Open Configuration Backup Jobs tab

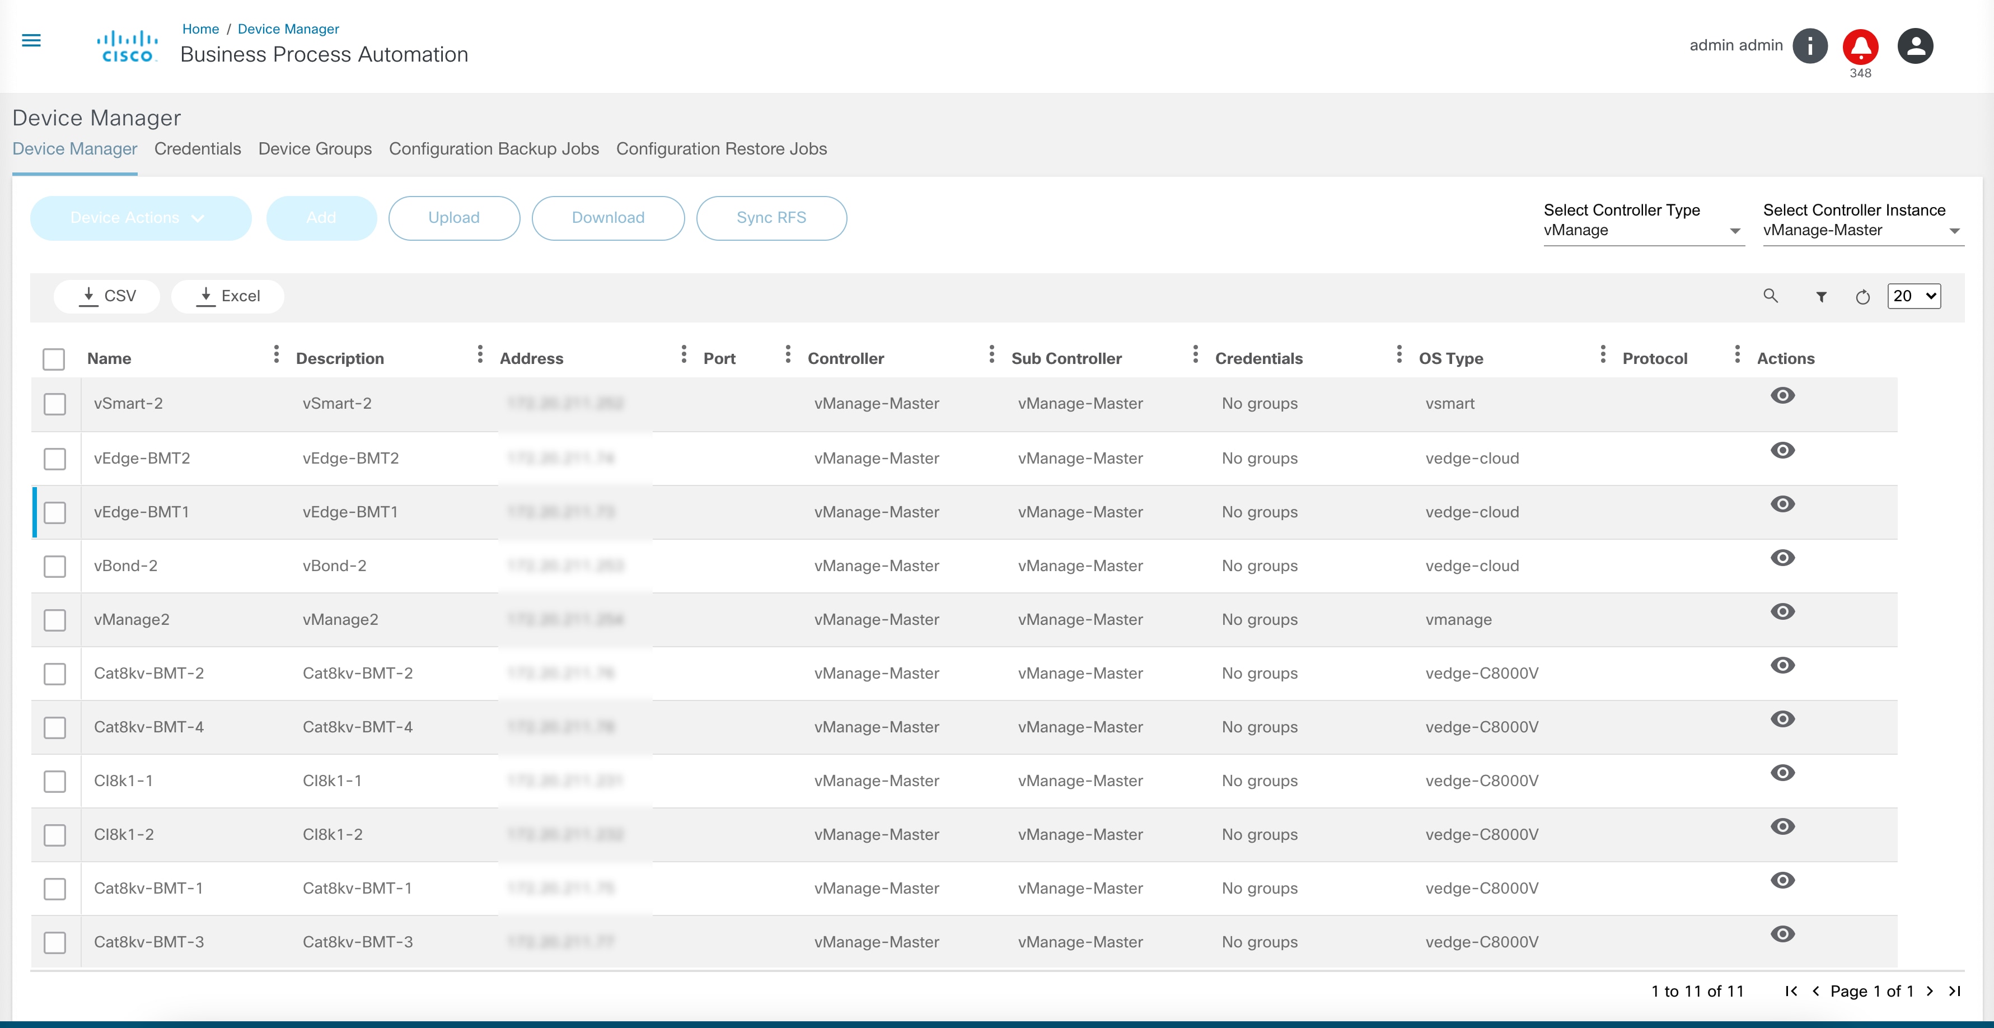coord(493,148)
